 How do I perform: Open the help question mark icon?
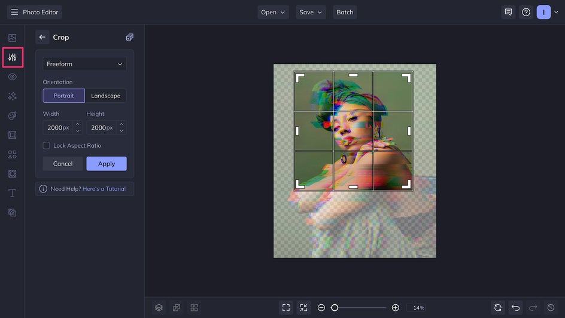[526, 12]
